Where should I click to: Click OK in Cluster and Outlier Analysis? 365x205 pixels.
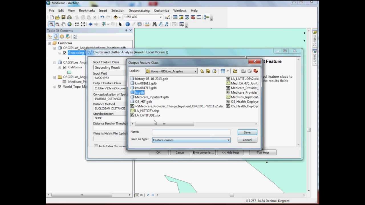pyautogui.click(x=158, y=153)
